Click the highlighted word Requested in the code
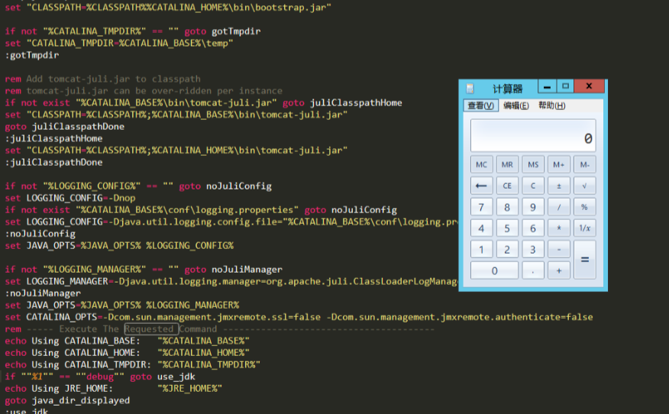The image size is (669, 414). [149, 329]
